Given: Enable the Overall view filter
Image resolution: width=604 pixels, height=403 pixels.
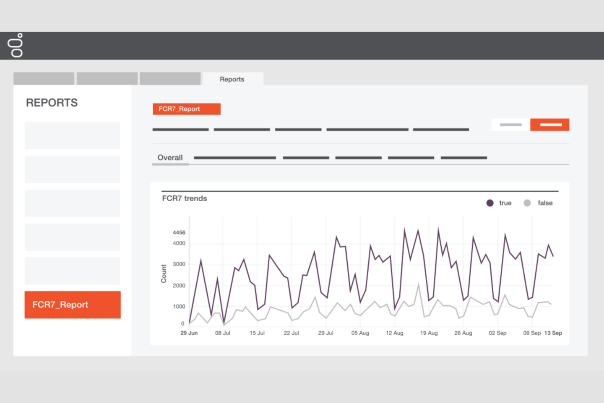Looking at the screenshot, I should pos(170,158).
